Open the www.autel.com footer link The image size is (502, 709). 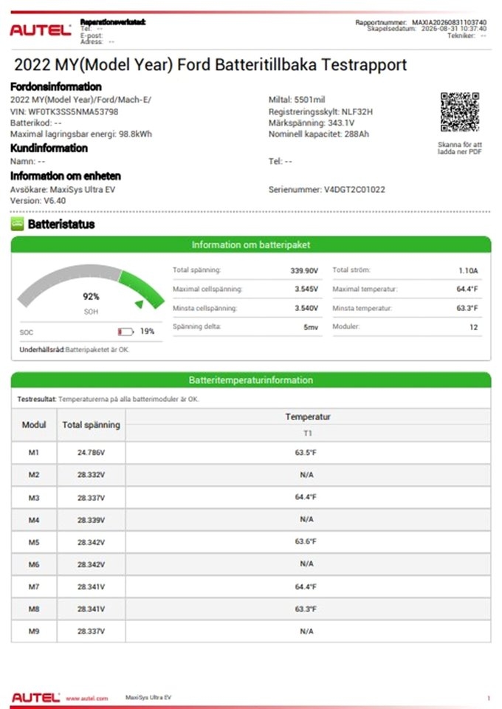point(87,698)
